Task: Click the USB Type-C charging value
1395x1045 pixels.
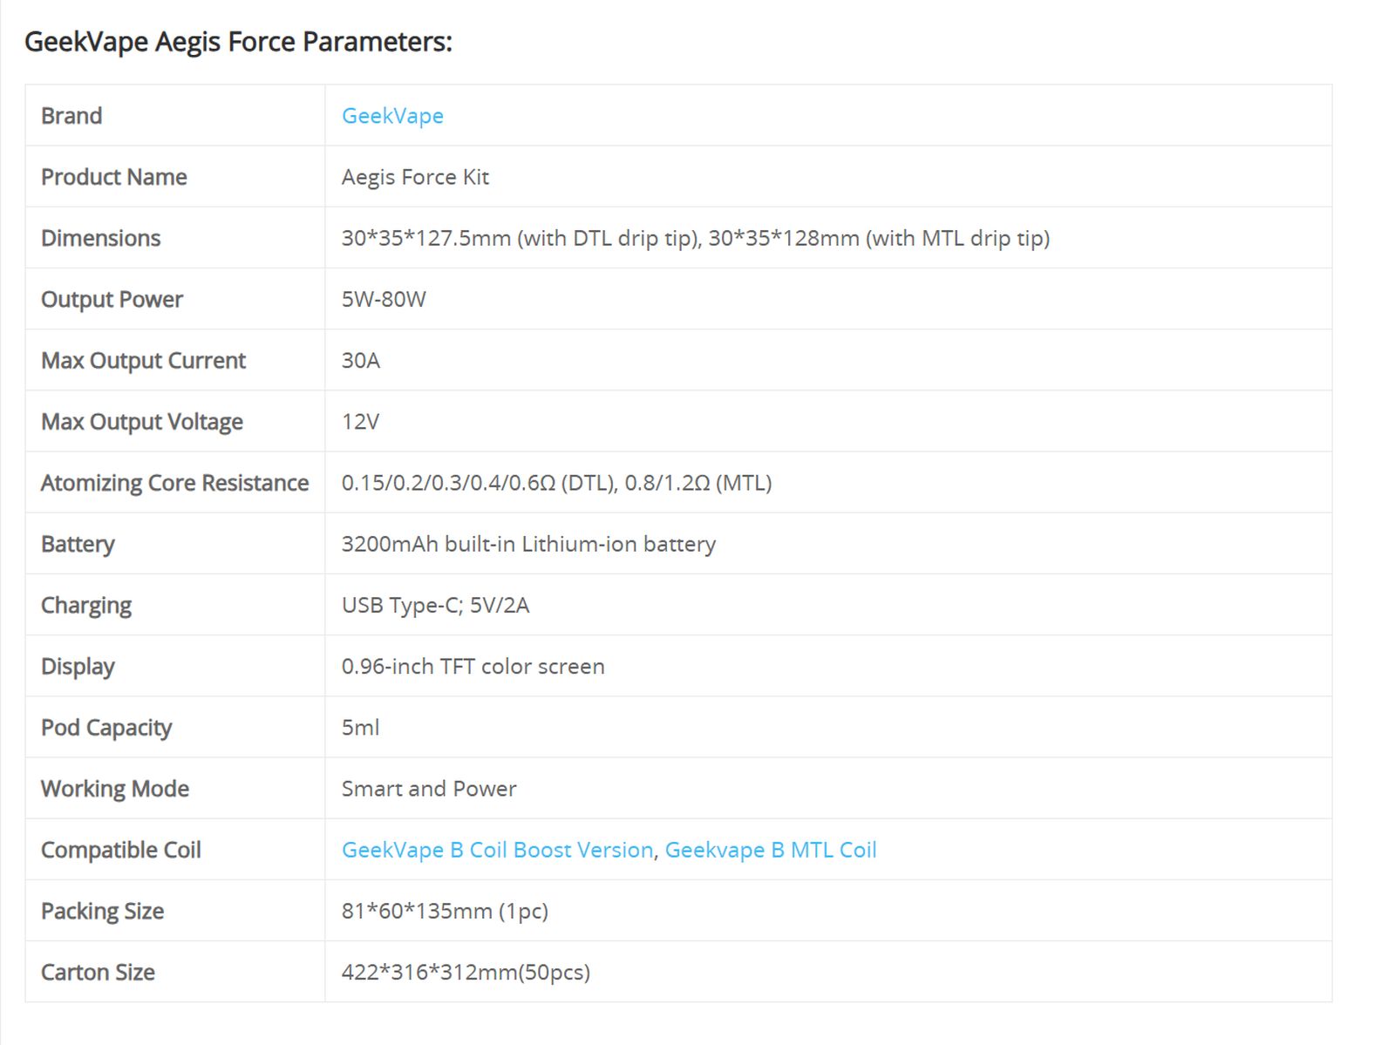Action: pos(435,605)
